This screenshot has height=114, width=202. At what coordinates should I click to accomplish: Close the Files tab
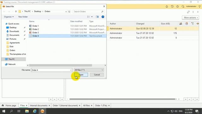pos(27,105)
